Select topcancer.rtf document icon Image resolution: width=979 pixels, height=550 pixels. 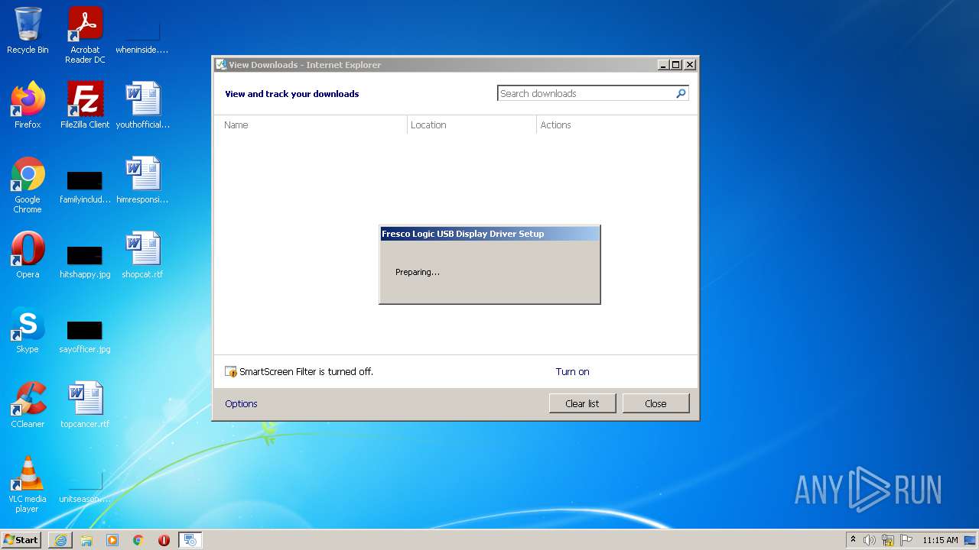coord(85,405)
